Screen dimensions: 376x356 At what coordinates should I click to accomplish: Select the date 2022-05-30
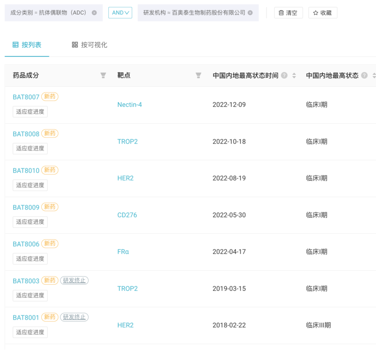coord(229,215)
